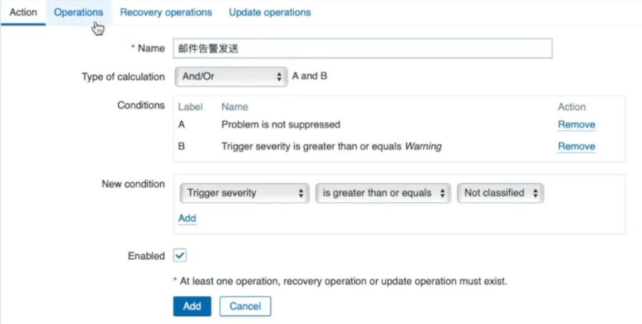Image resolution: width=642 pixels, height=324 pixels.
Task: Switch to the Operations tab
Action: click(x=78, y=12)
